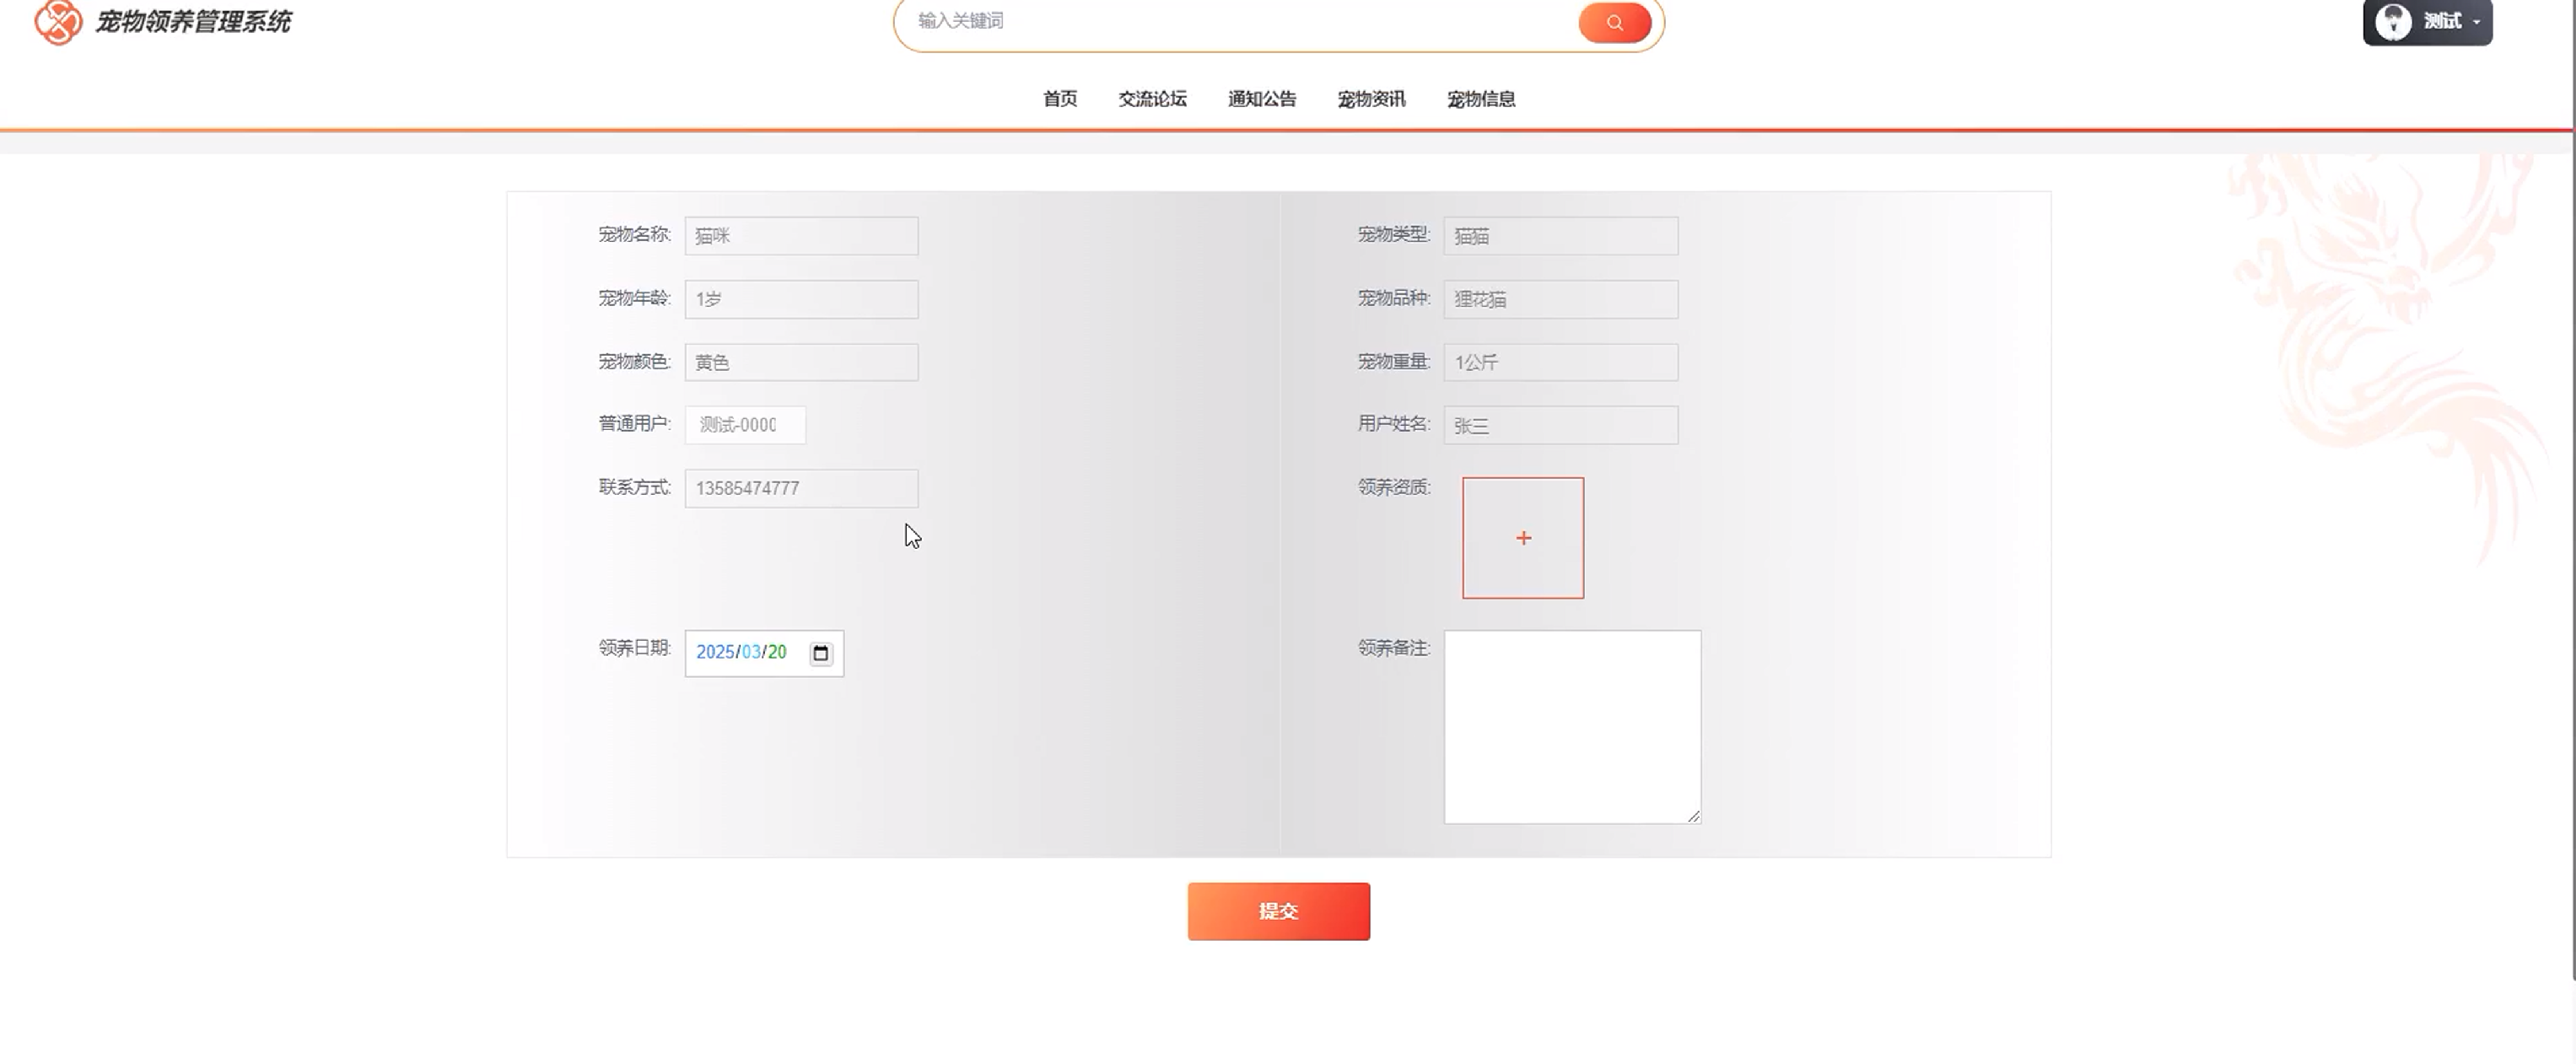Image resolution: width=2576 pixels, height=1064 pixels.
Task: Go to the 交流论坛 menu item
Action: [x=1152, y=99]
